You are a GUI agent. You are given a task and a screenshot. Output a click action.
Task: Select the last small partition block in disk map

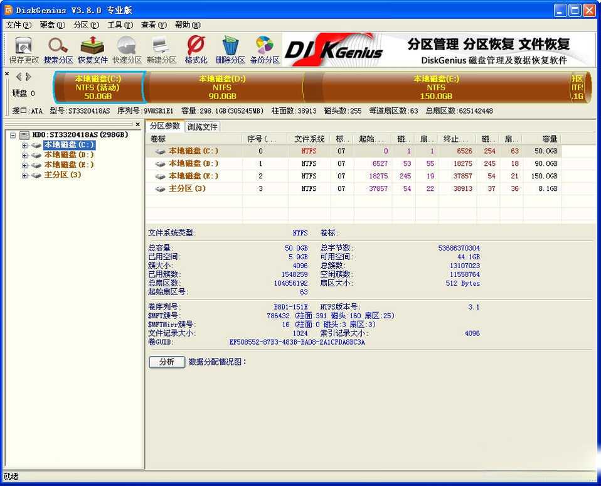click(x=580, y=87)
